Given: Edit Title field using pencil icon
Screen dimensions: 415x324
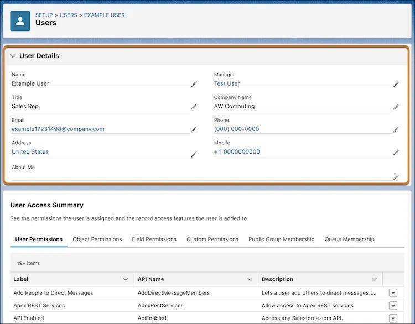Looking at the screenshot, I should [x=194, y=107].
